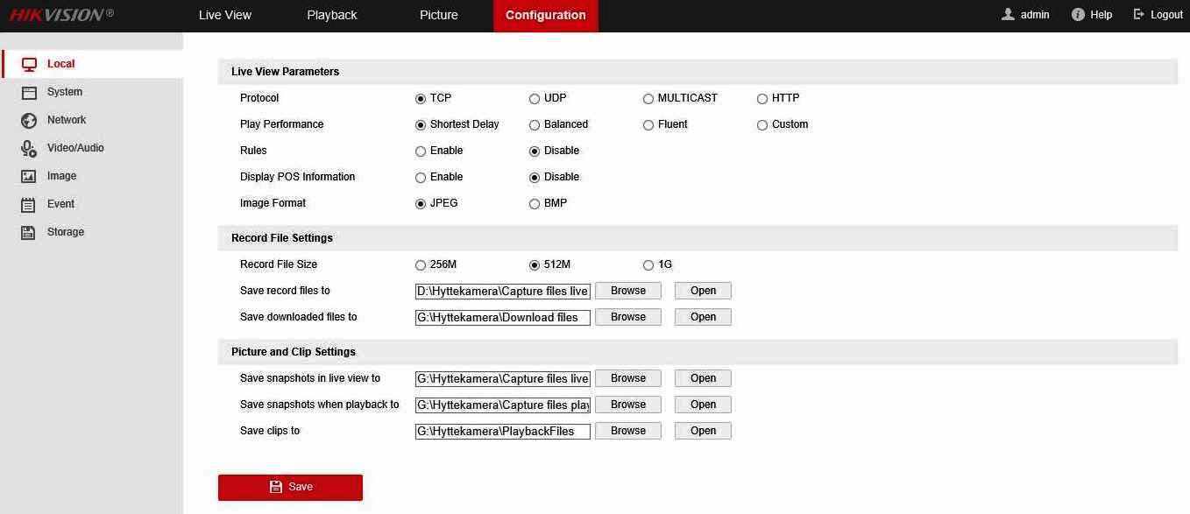
Task: Browse for save record files folder
Action: point(627,291)
